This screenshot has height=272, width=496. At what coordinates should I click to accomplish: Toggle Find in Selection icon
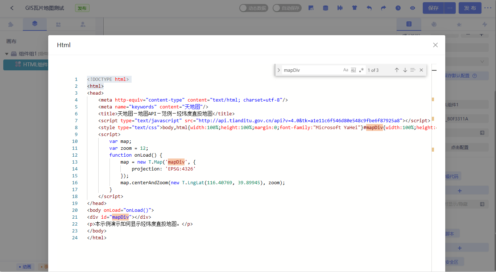tap(413, 70)
